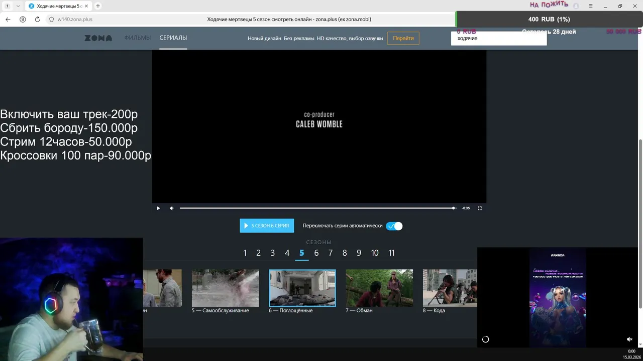Select season 3
Screen dimensions: 643x361
pyautogui.click(x=273, y=253)
